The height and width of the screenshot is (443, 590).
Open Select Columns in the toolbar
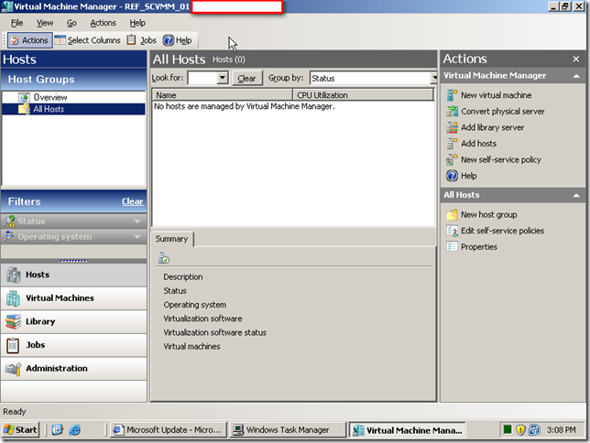click(x=87, y=40)
